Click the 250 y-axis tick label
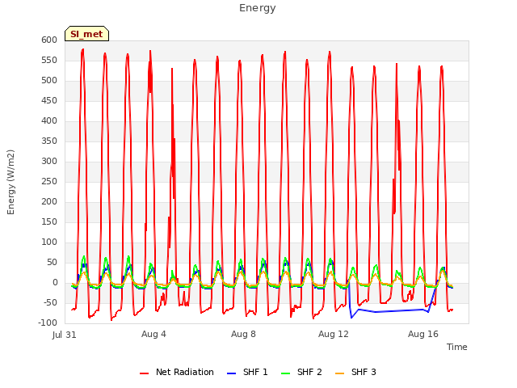 coord(49,181)
